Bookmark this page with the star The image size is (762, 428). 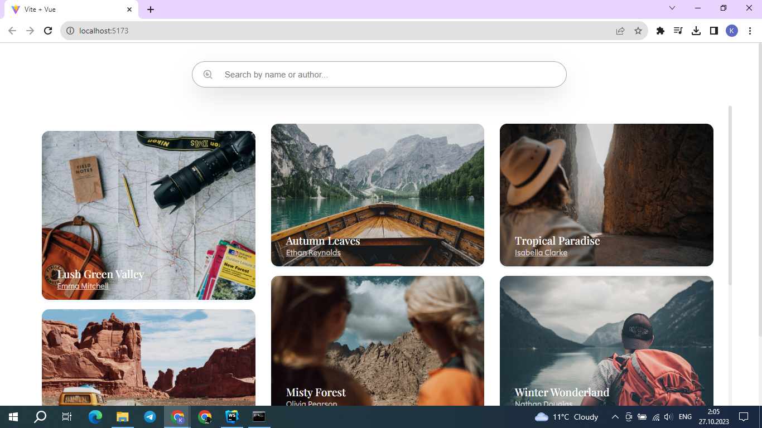[x=638, y=31]
